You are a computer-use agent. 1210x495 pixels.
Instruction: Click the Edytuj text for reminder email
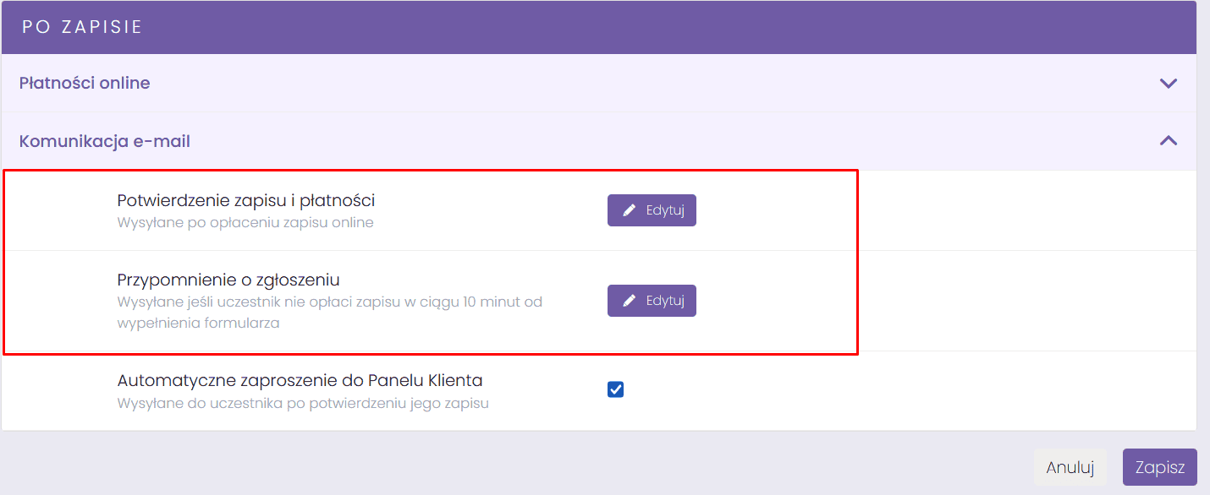point(665,301)
